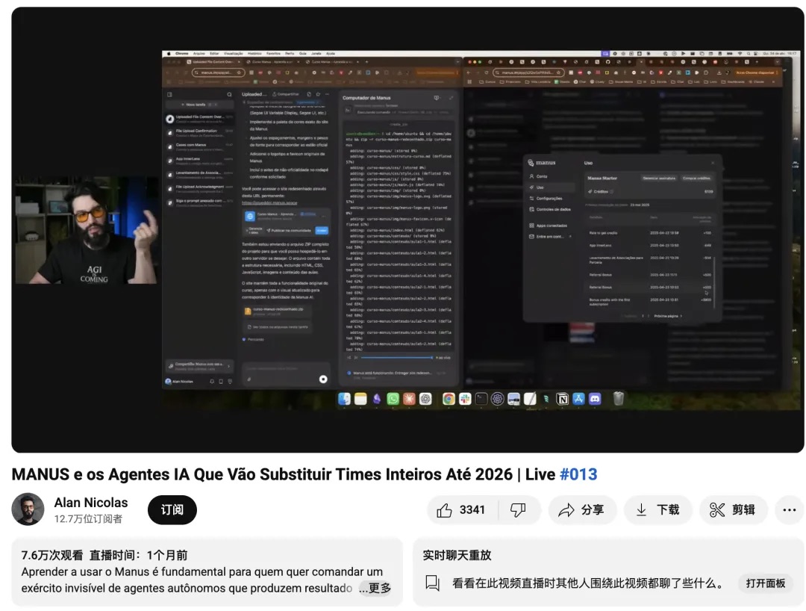Click the App Store icon in the recorded dock
806x611 pixels.
coord(579,399)
